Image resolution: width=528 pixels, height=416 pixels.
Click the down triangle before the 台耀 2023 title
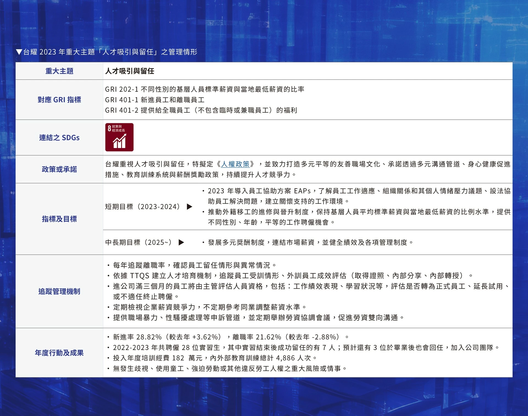[x=19, y=52]
